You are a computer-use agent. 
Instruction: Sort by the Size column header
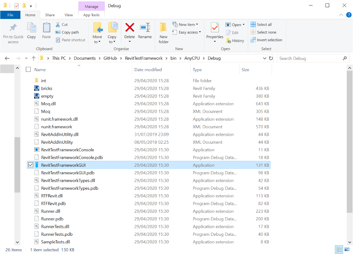[x=255, y=69]
